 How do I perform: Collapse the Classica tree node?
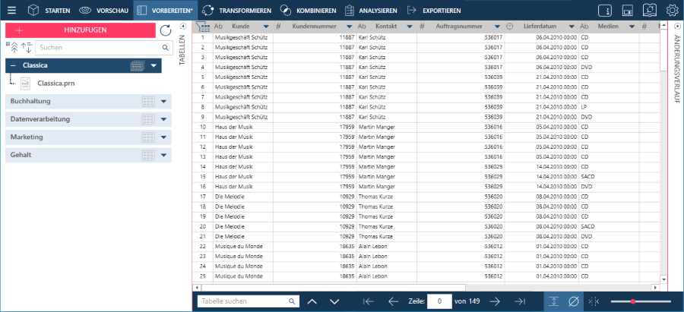tap(13, 66)
